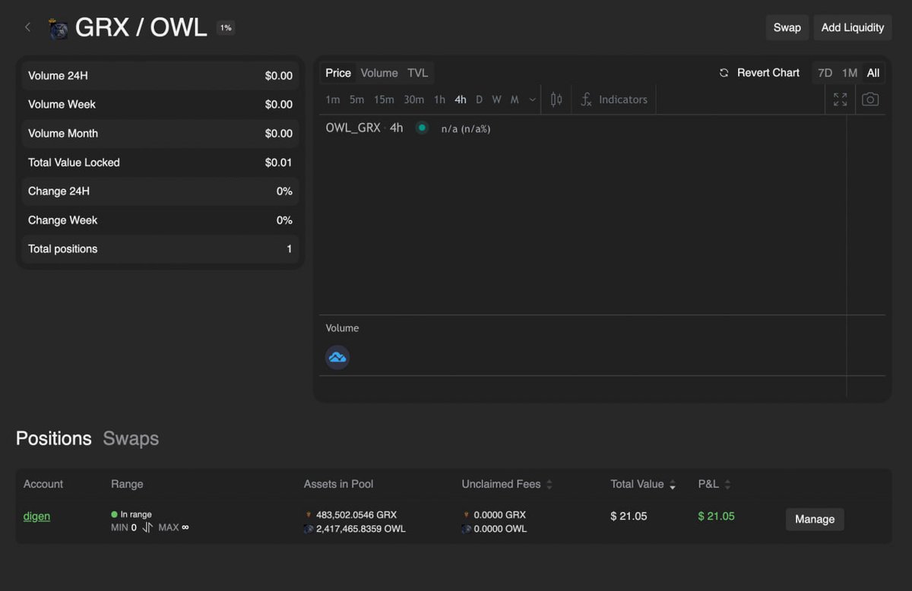Switch to the Volume chart tab
The width and height of the screenshot is (912, 591).
pyautogui.click(x=379, y=73)
